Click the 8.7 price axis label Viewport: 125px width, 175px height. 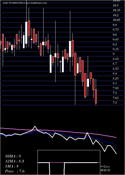coord(115,64)
